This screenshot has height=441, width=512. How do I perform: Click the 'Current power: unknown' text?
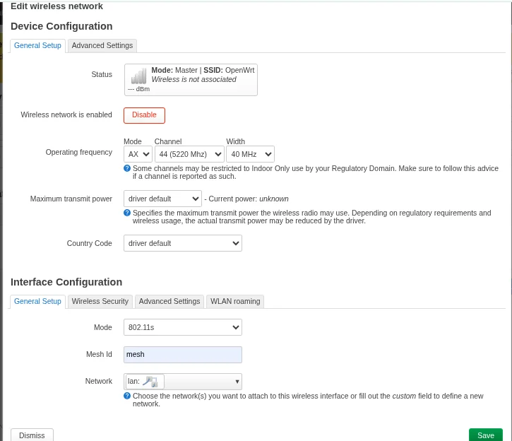point(249,199)
